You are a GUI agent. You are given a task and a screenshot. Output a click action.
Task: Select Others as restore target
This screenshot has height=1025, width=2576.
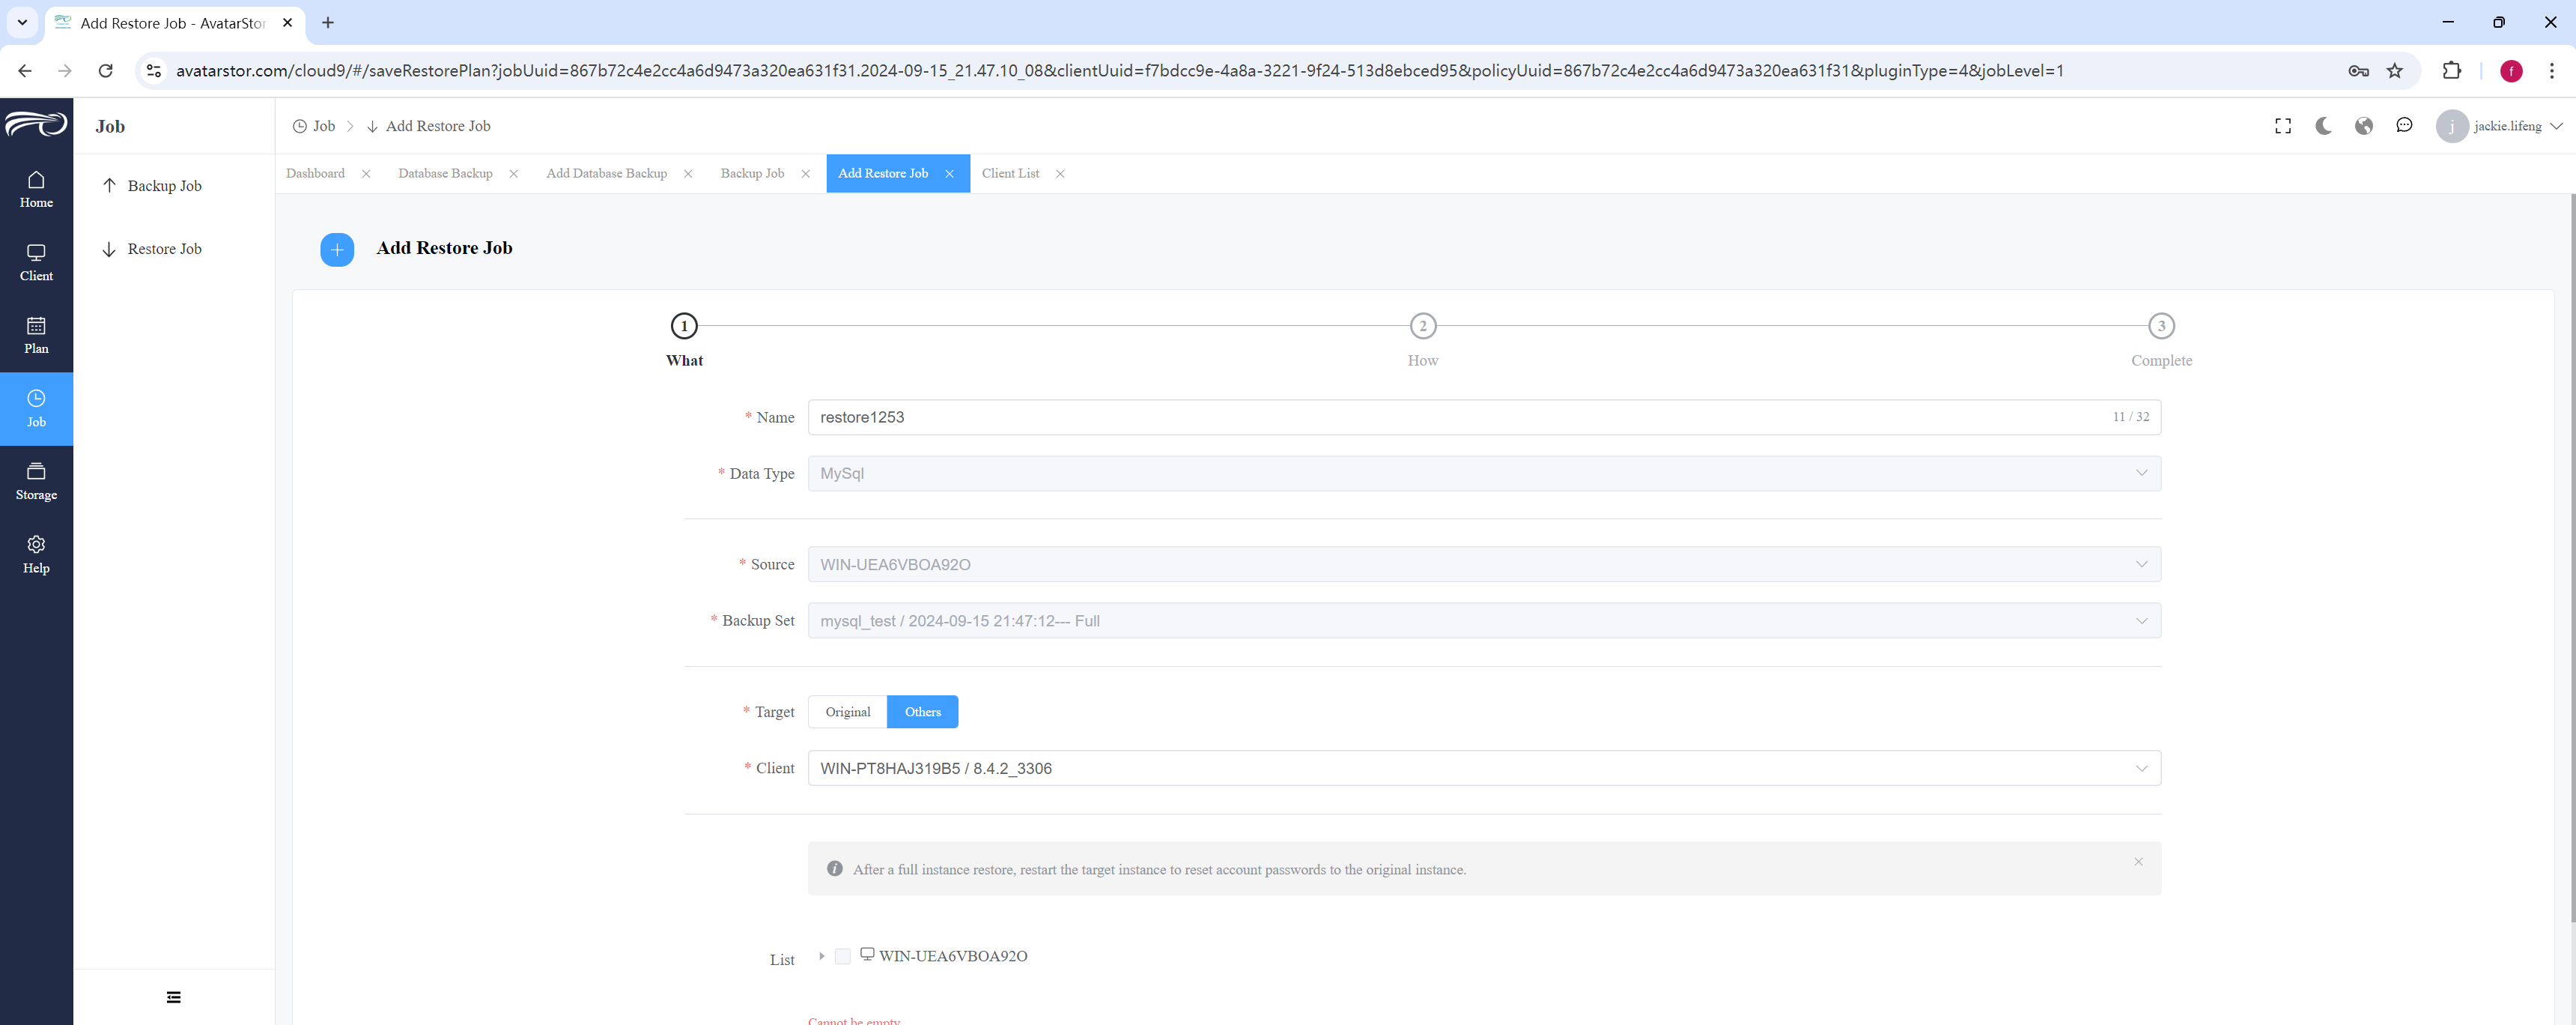[x=922, y=712]
